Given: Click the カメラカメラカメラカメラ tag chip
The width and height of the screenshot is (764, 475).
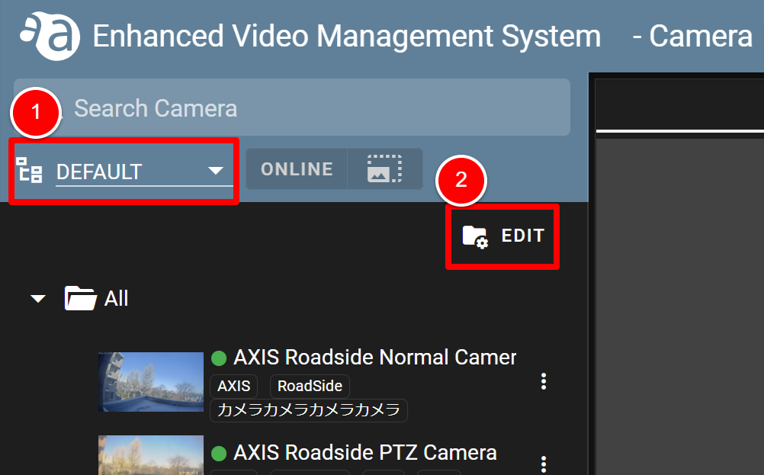Looking at the screenshot, I should pyautogui.click(x=309, y=410).
